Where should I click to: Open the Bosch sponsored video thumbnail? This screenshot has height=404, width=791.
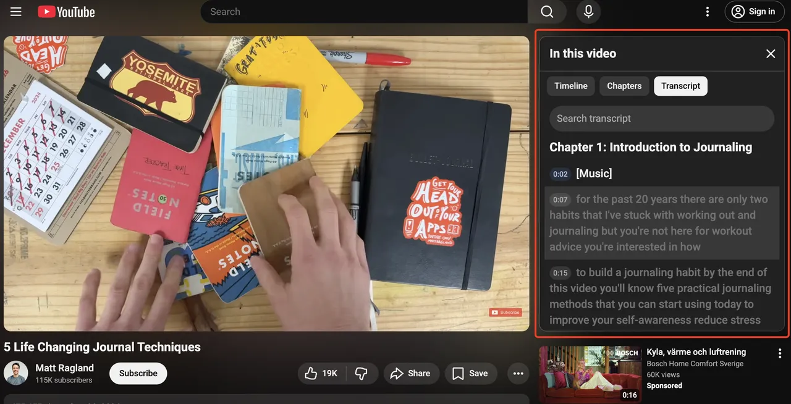click(590, 374)
